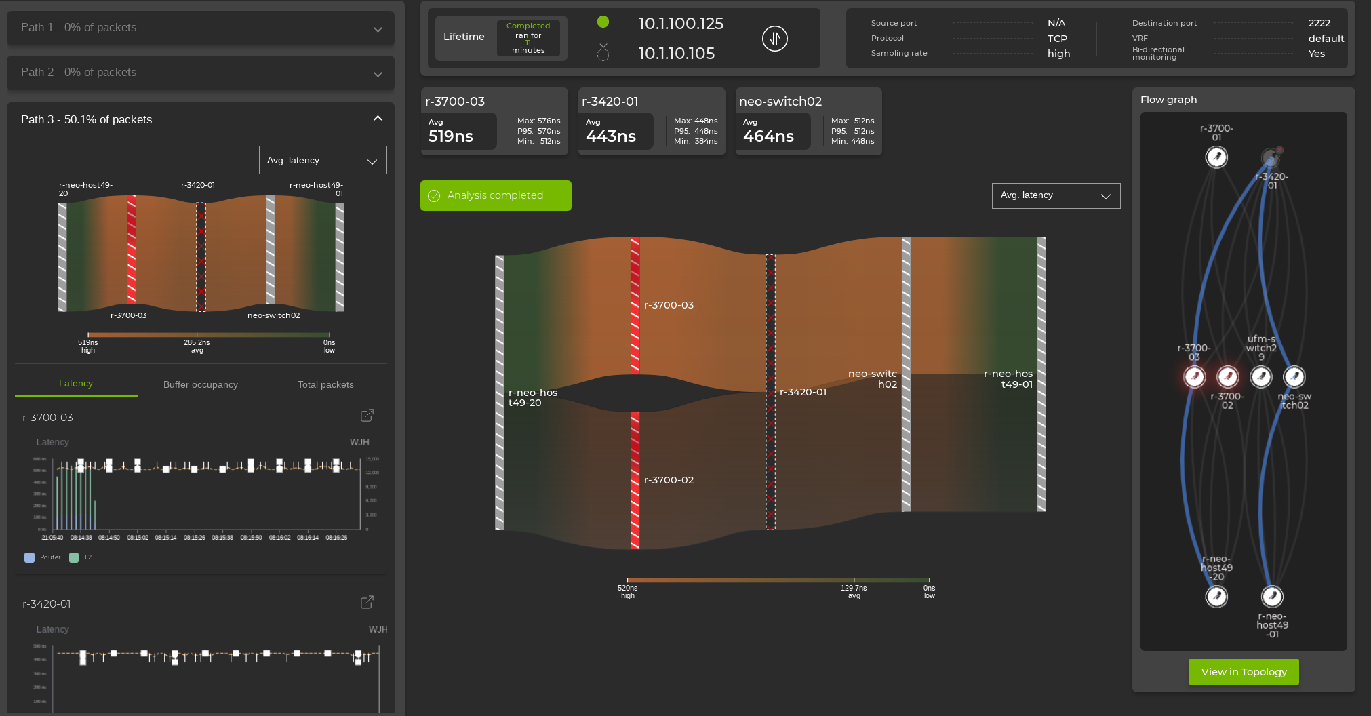Click the r-3700-01 switch icon in the flow graph
Viewport: 1371px width, 716px height.
coord(1217,157)
